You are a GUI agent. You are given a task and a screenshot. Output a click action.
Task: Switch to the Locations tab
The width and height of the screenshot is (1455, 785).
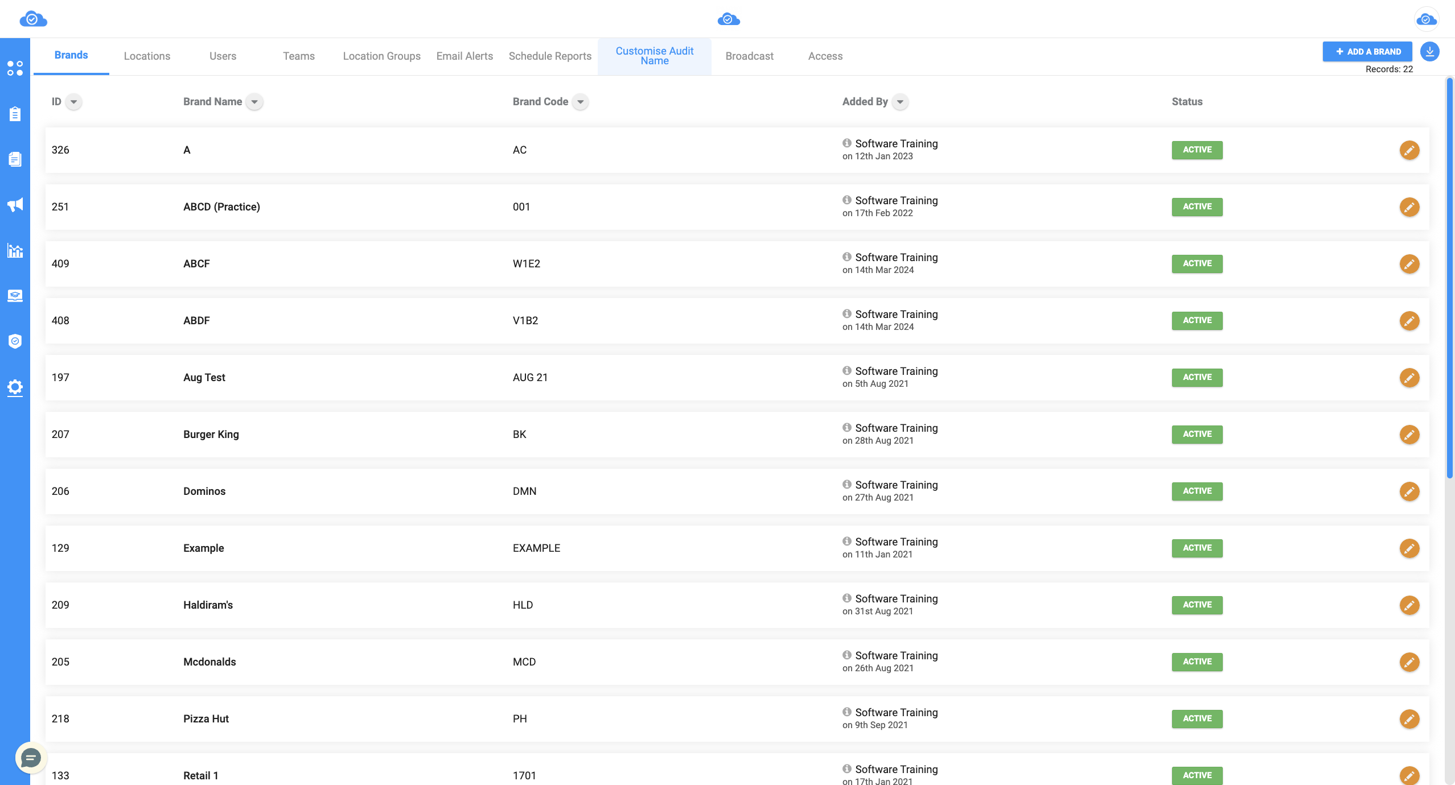coord(147,56)
